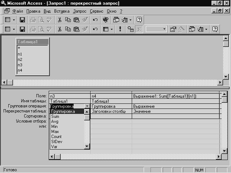Click View datasheet icon in second toolbar

pos(8,29)
